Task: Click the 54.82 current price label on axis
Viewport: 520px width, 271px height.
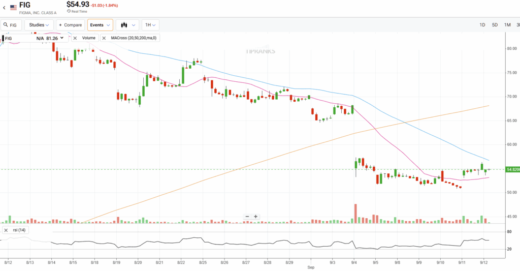Action: click(512, 170)
